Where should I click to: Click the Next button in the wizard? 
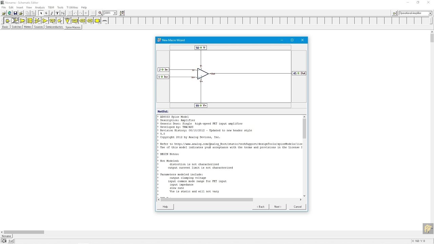(278, 207)
